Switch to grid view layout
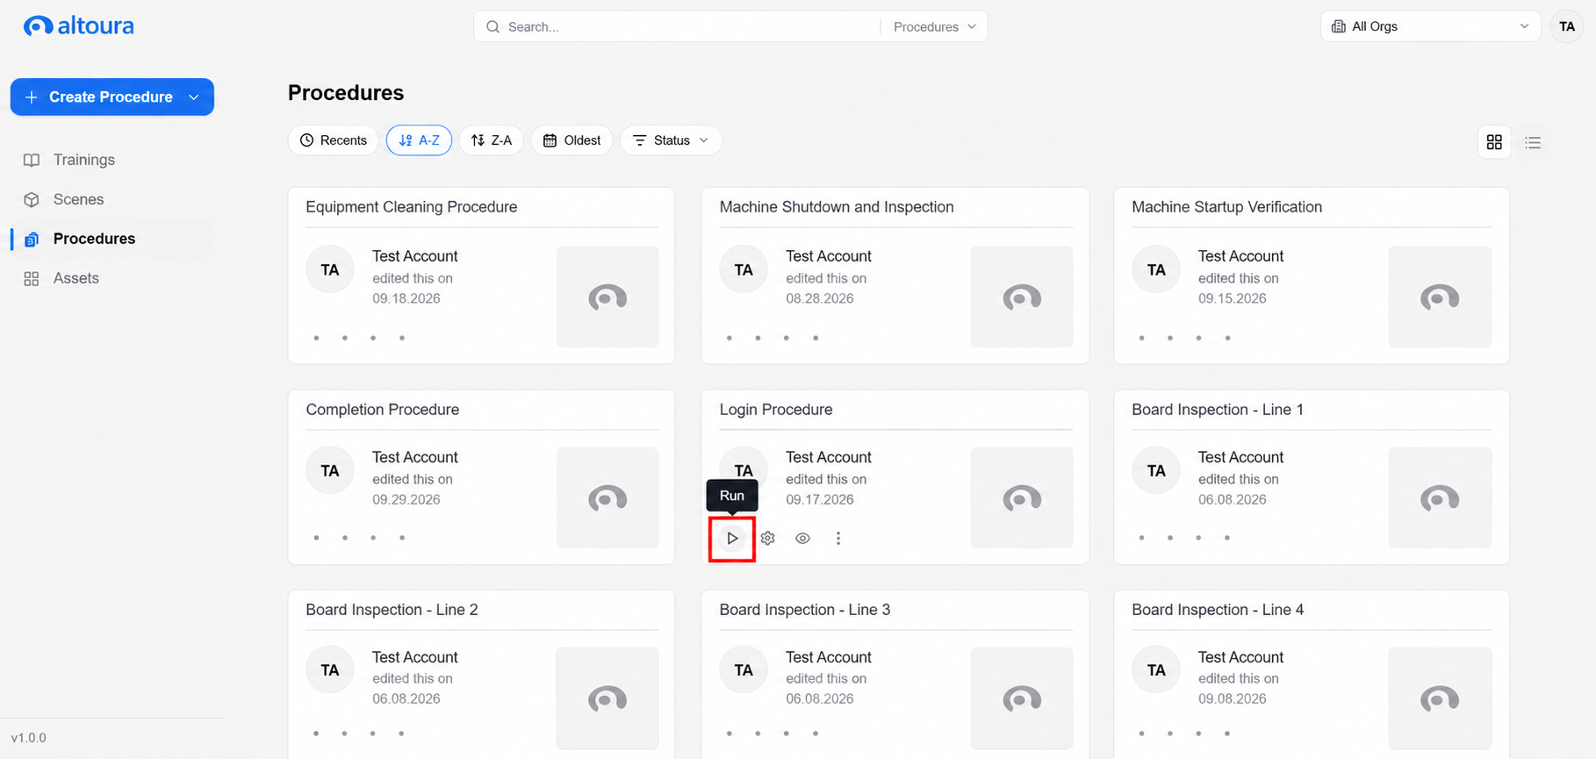Screen dimensions: 1596x759 1494,142
